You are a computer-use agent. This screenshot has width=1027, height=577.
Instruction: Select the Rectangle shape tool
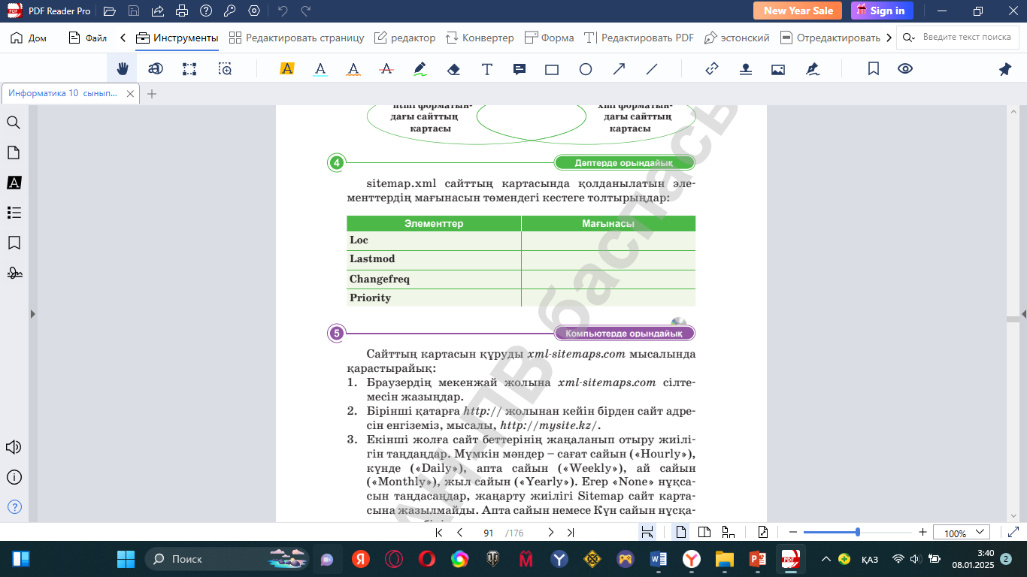552,69
